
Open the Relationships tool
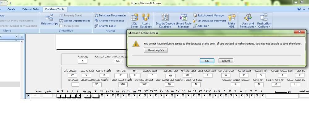[x=49, y=20]
